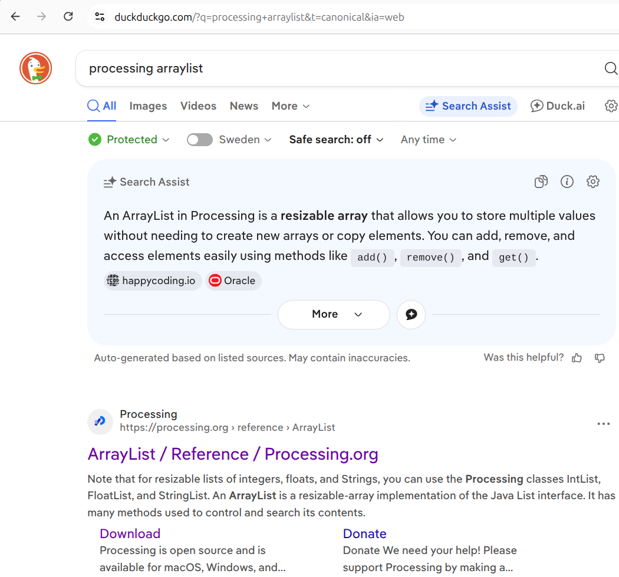Click the processing.org reference ArrayList URL
Image resolution: width=619 pixels, height=577 pixels.
click(228, 427)
